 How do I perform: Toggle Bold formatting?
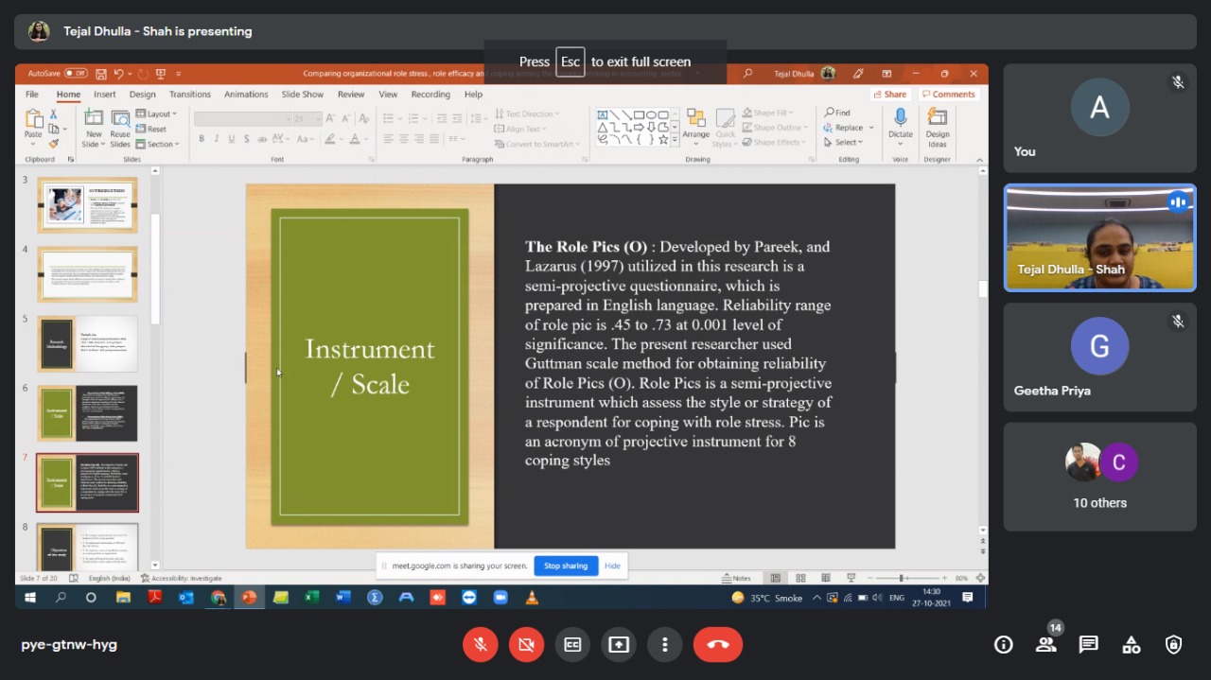(202, 139)
